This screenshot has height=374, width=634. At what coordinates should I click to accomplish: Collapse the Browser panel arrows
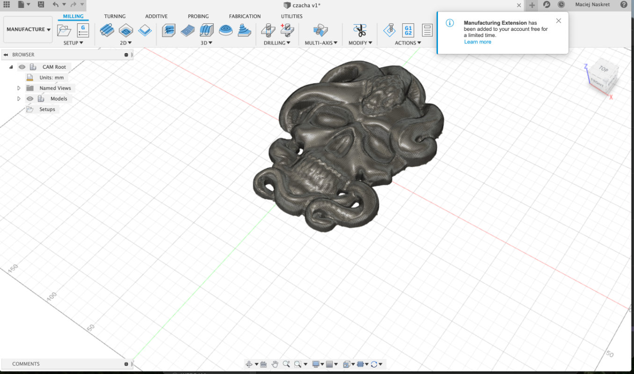(x=6, y=55)
